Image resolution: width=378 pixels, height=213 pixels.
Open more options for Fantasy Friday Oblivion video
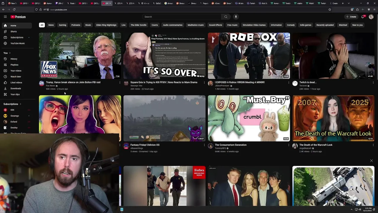click(x=204, y=145)
